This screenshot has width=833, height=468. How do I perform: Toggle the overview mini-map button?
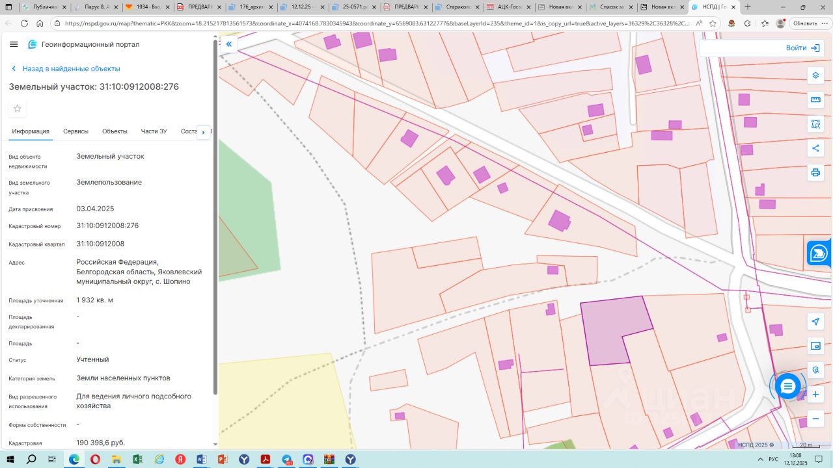tap(815, 346)
